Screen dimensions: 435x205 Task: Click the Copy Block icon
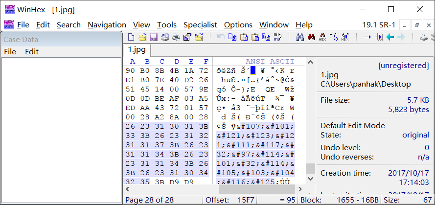[232, 37]
